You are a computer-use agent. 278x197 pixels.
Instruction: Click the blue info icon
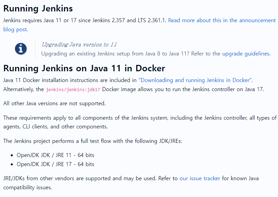click(x=21, y=49)
